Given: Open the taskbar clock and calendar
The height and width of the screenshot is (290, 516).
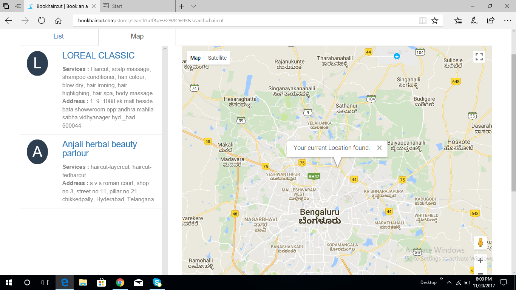Looking at the screenshot, I should [x=484, y=282].
